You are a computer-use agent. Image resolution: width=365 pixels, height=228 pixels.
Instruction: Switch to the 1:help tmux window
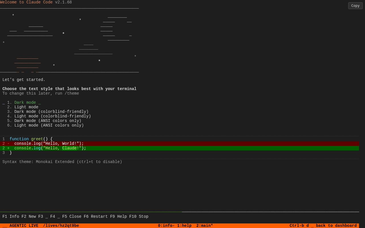184,226
